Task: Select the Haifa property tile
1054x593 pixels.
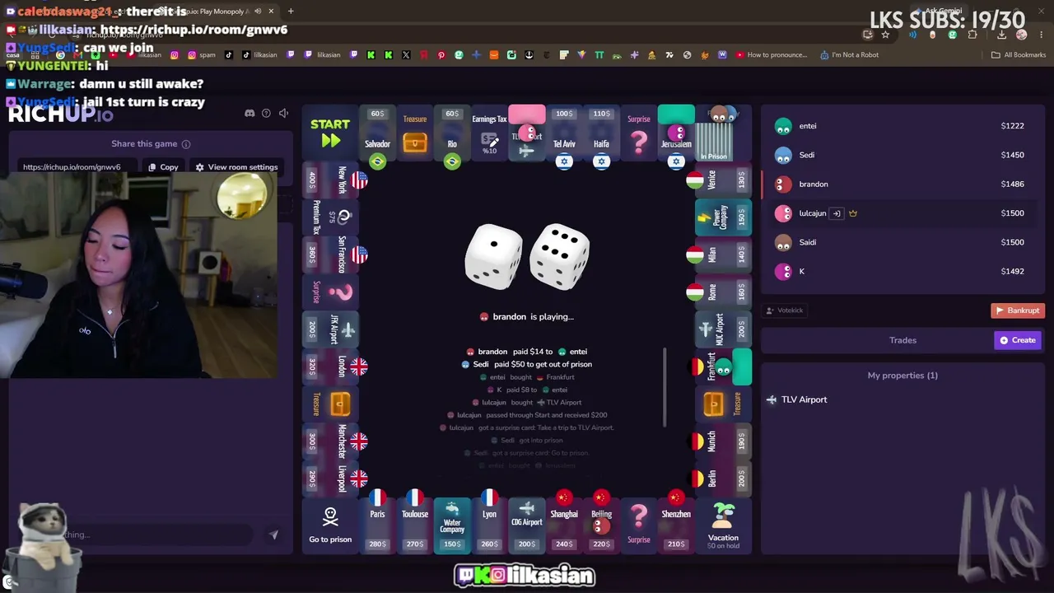Action: point(601,135)
